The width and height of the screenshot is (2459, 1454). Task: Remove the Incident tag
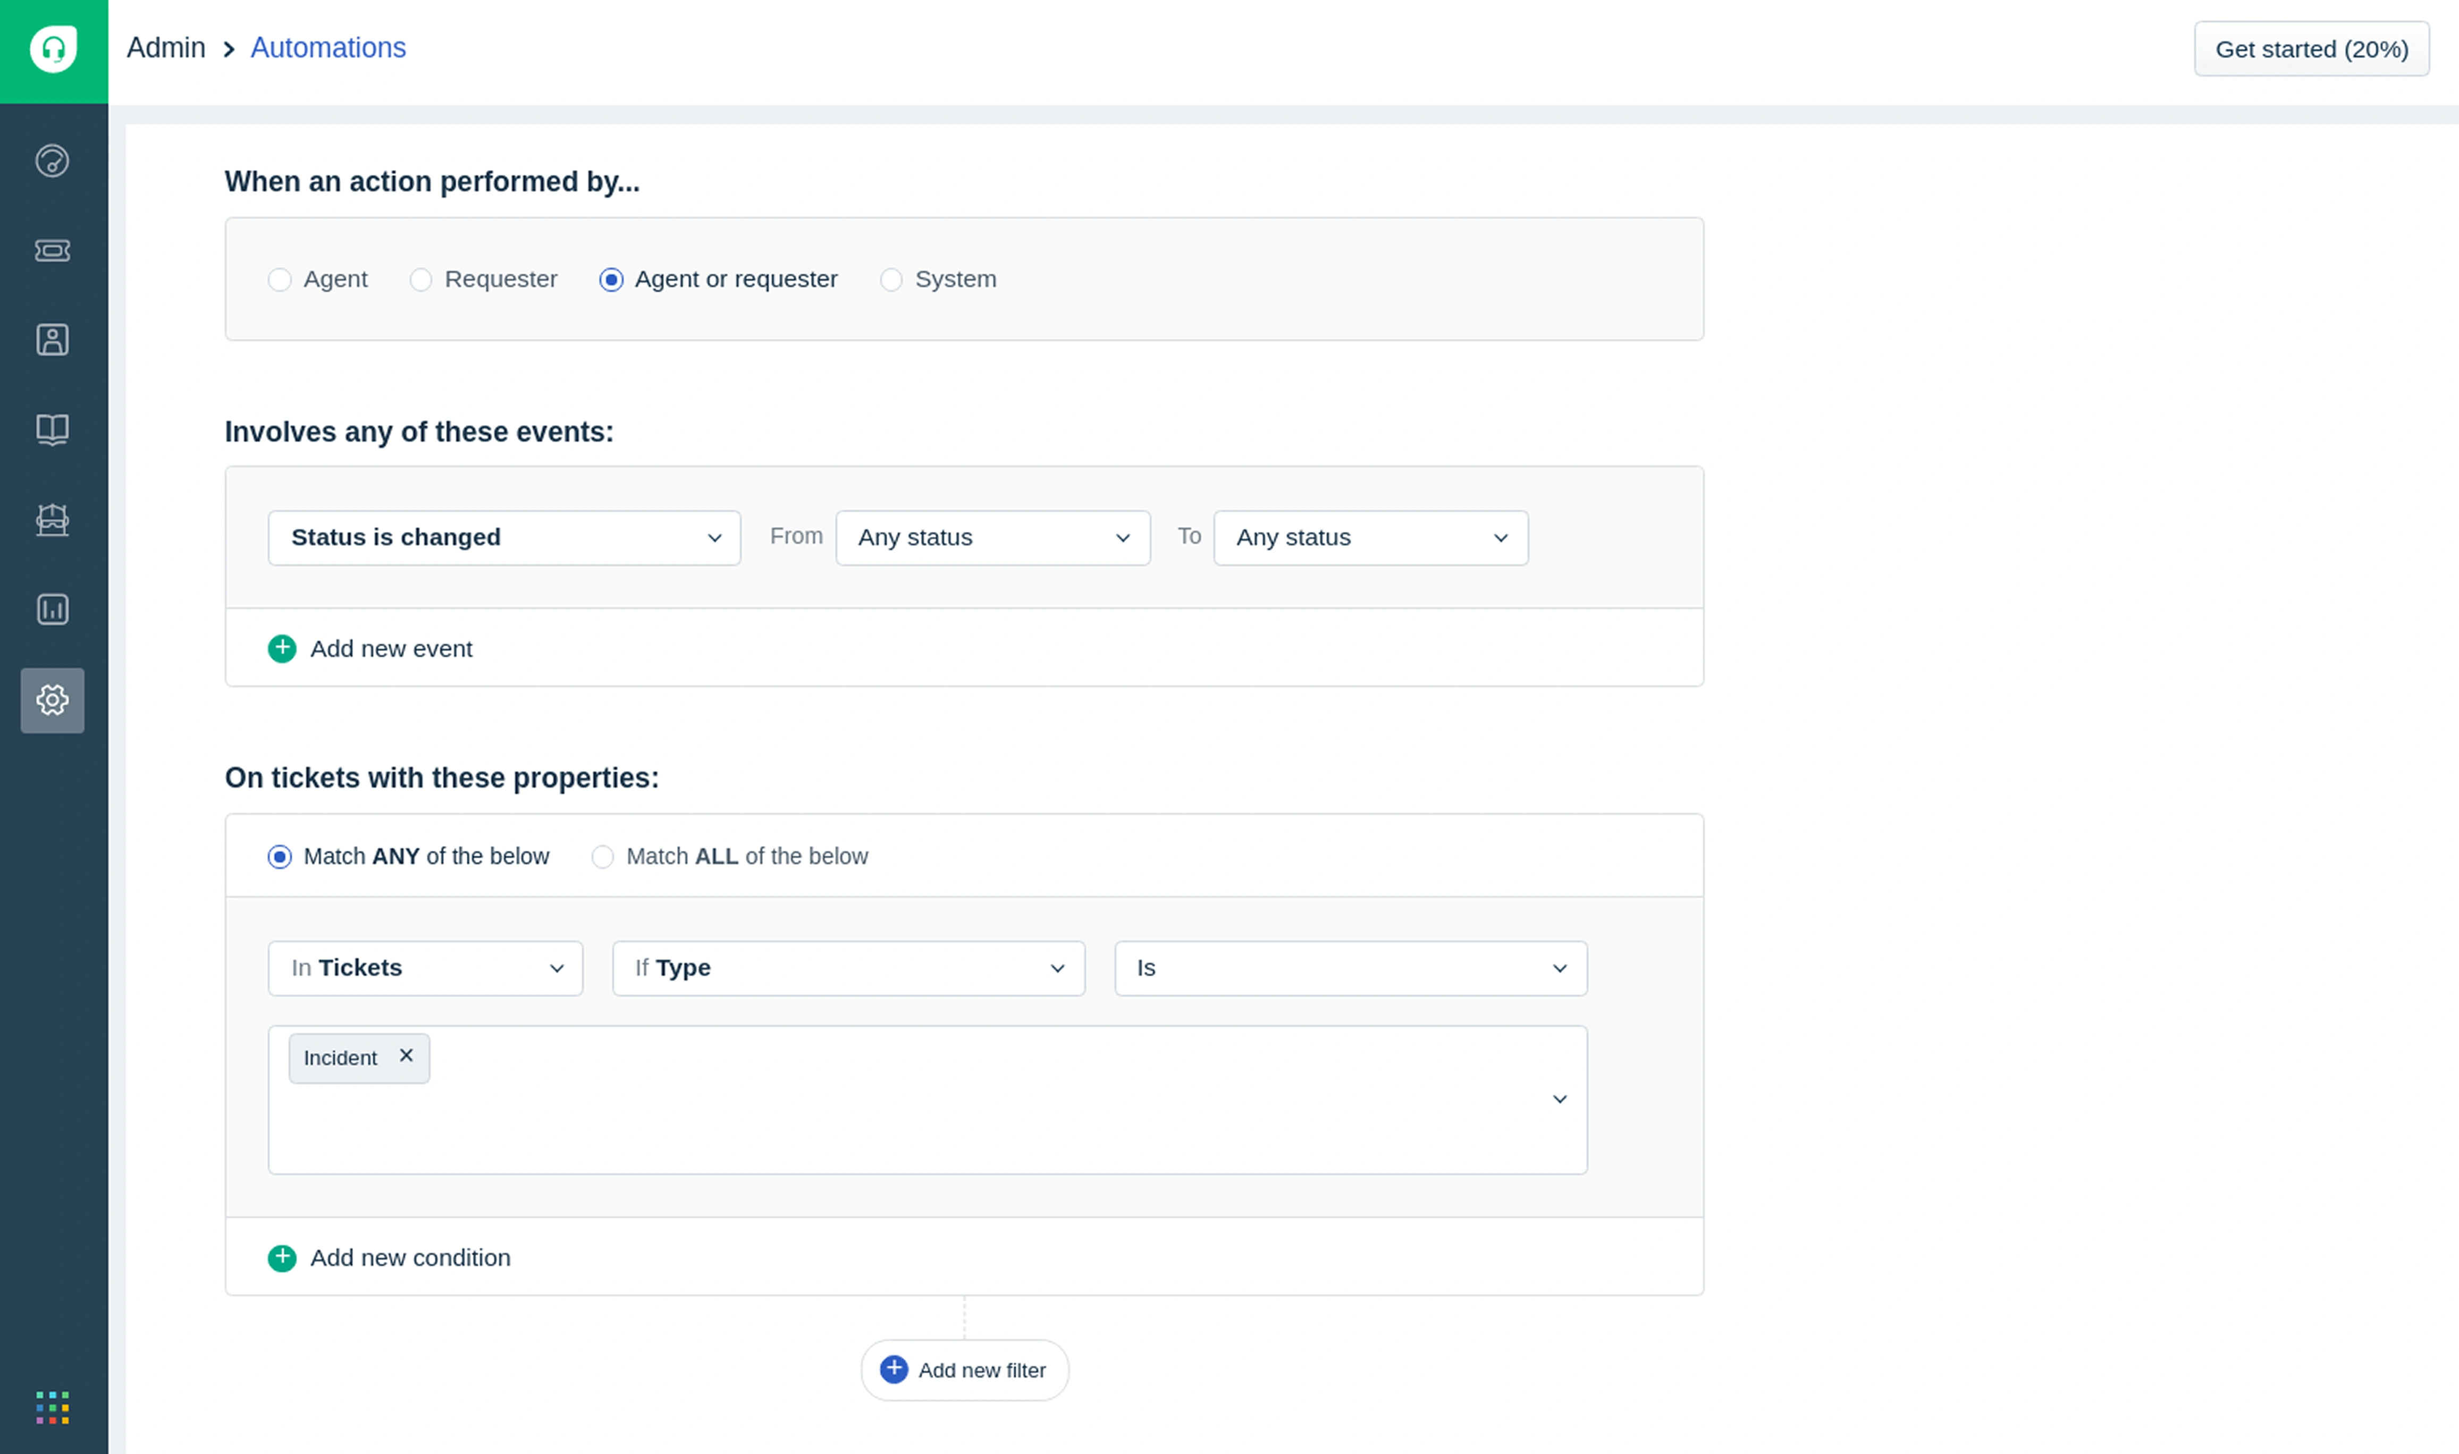point(406,1055)
